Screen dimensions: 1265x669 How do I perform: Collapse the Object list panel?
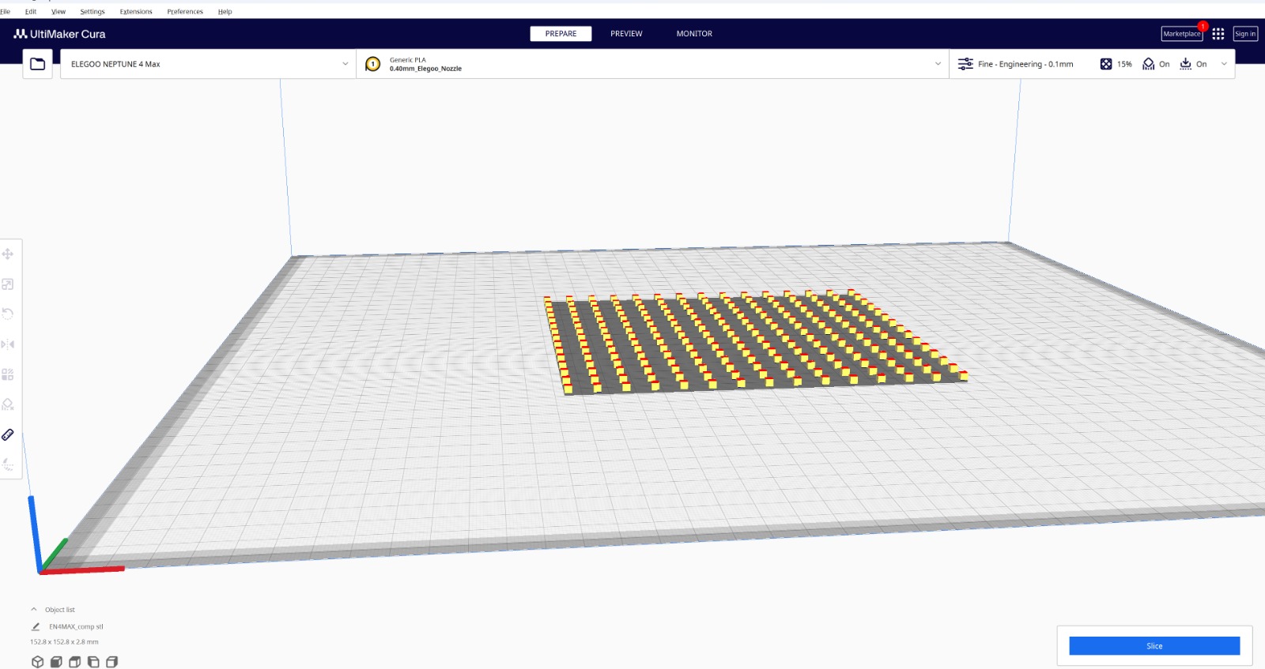[x=34, y=610]
